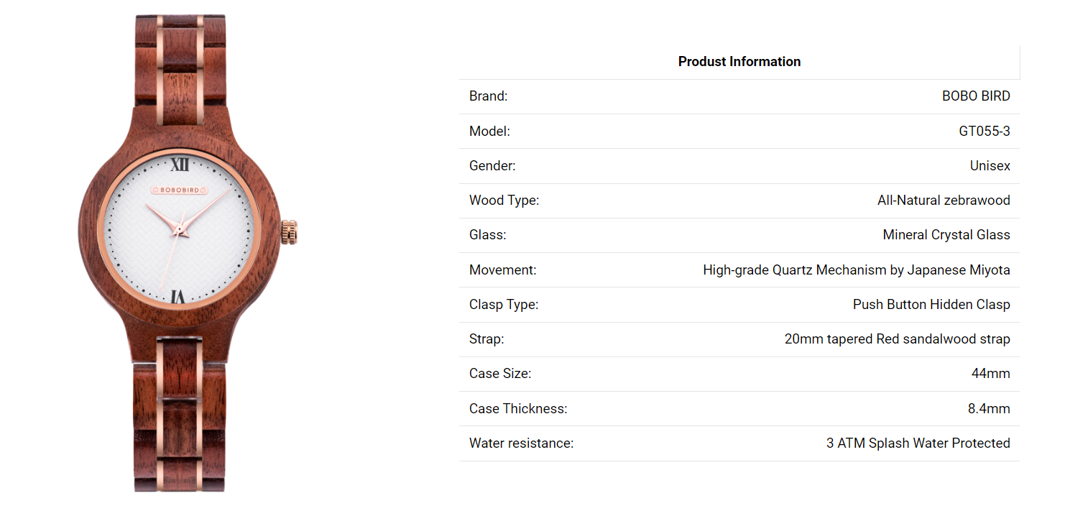Click the center of the watch hands

(180, 230)
